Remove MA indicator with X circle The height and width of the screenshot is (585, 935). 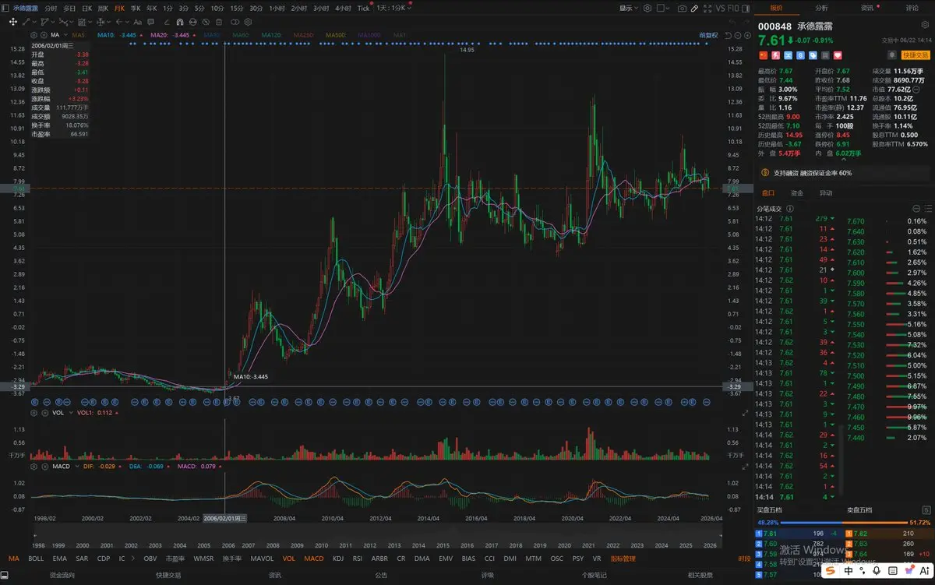(x=44, y=35)
